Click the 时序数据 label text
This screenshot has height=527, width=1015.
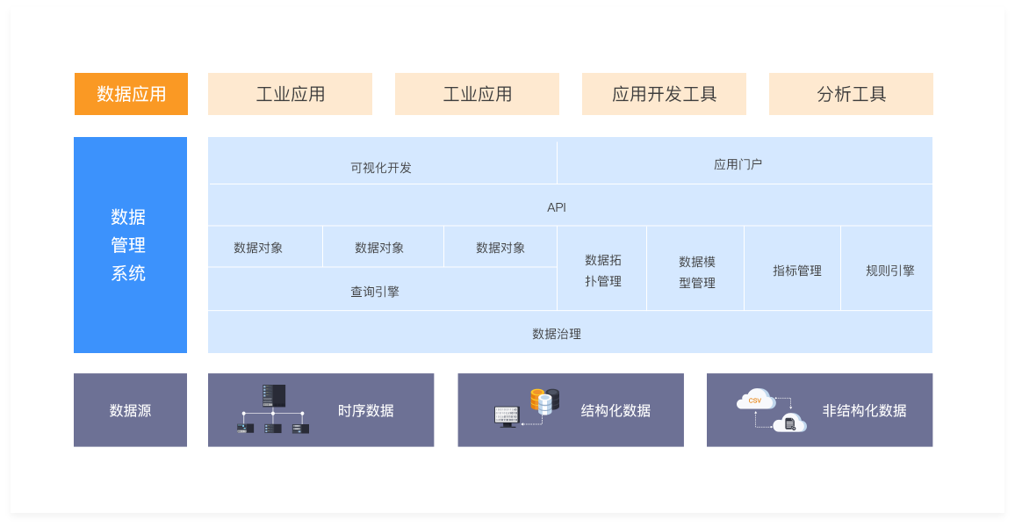[x=365, y=410]
